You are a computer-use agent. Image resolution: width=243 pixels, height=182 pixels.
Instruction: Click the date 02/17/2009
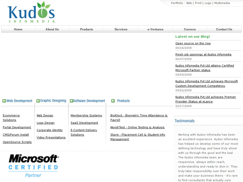point(184,106)
